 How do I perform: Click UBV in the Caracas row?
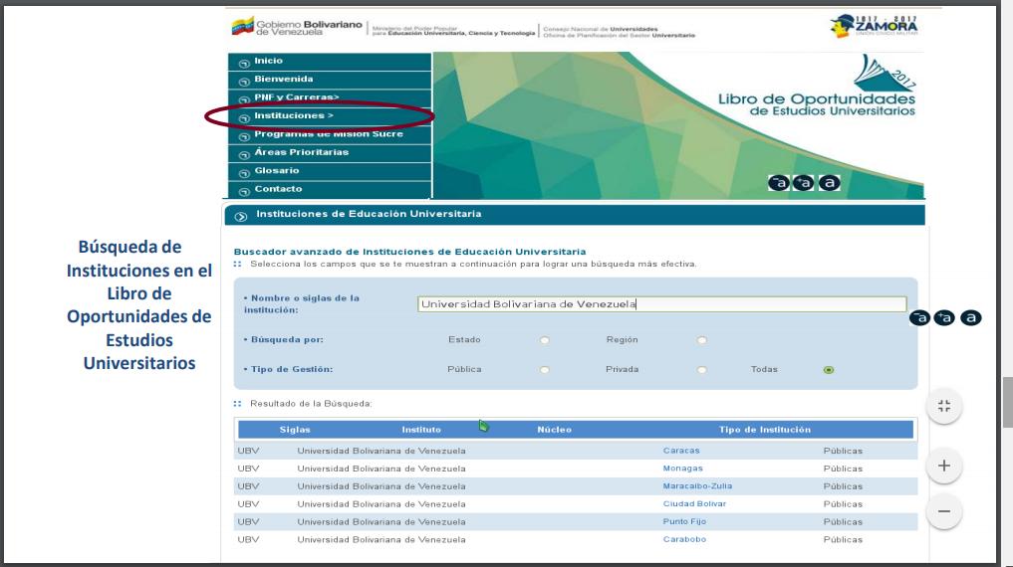tap(248, 451)
